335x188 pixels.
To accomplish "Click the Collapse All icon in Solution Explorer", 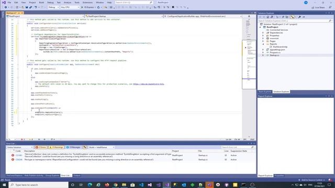I will 283,17.
